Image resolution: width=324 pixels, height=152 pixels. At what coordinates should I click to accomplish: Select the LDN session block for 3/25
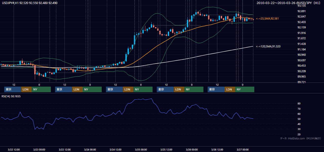coord(179,89)
